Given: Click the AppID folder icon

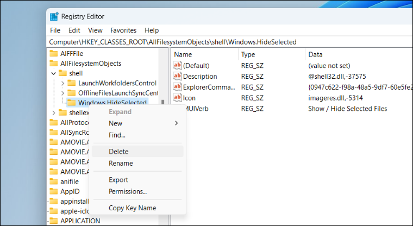Looking at the screenshot, I should click(x=54, y=191).
